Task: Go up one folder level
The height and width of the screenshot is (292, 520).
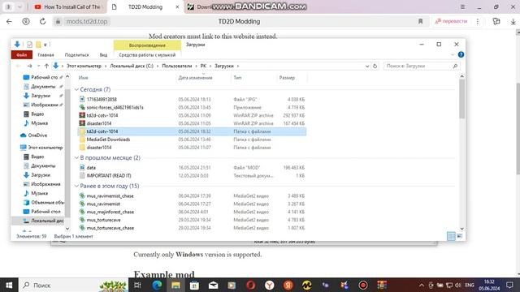Action: click(46, 67)
